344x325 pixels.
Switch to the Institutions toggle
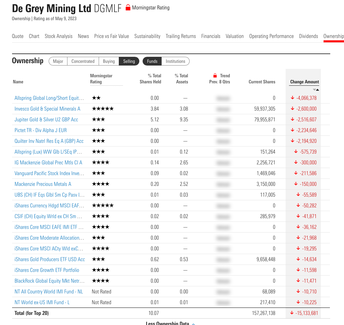(176, 61)
